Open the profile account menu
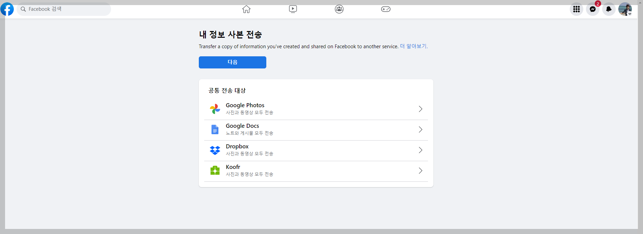 tap(625, 9)
